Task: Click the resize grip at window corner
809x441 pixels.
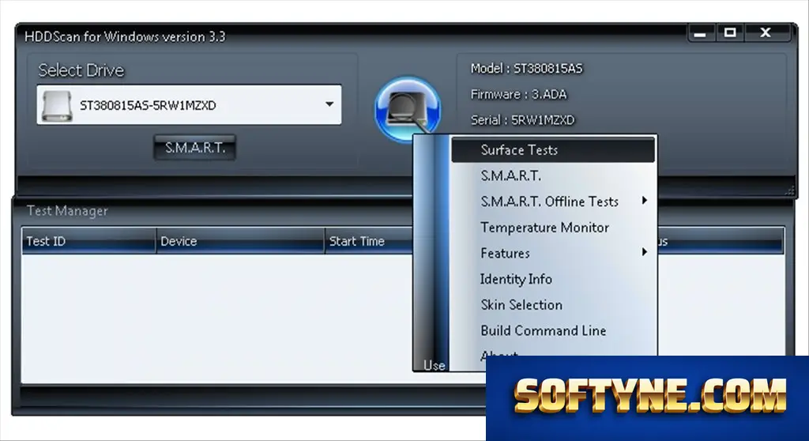Action: (789, 190)
